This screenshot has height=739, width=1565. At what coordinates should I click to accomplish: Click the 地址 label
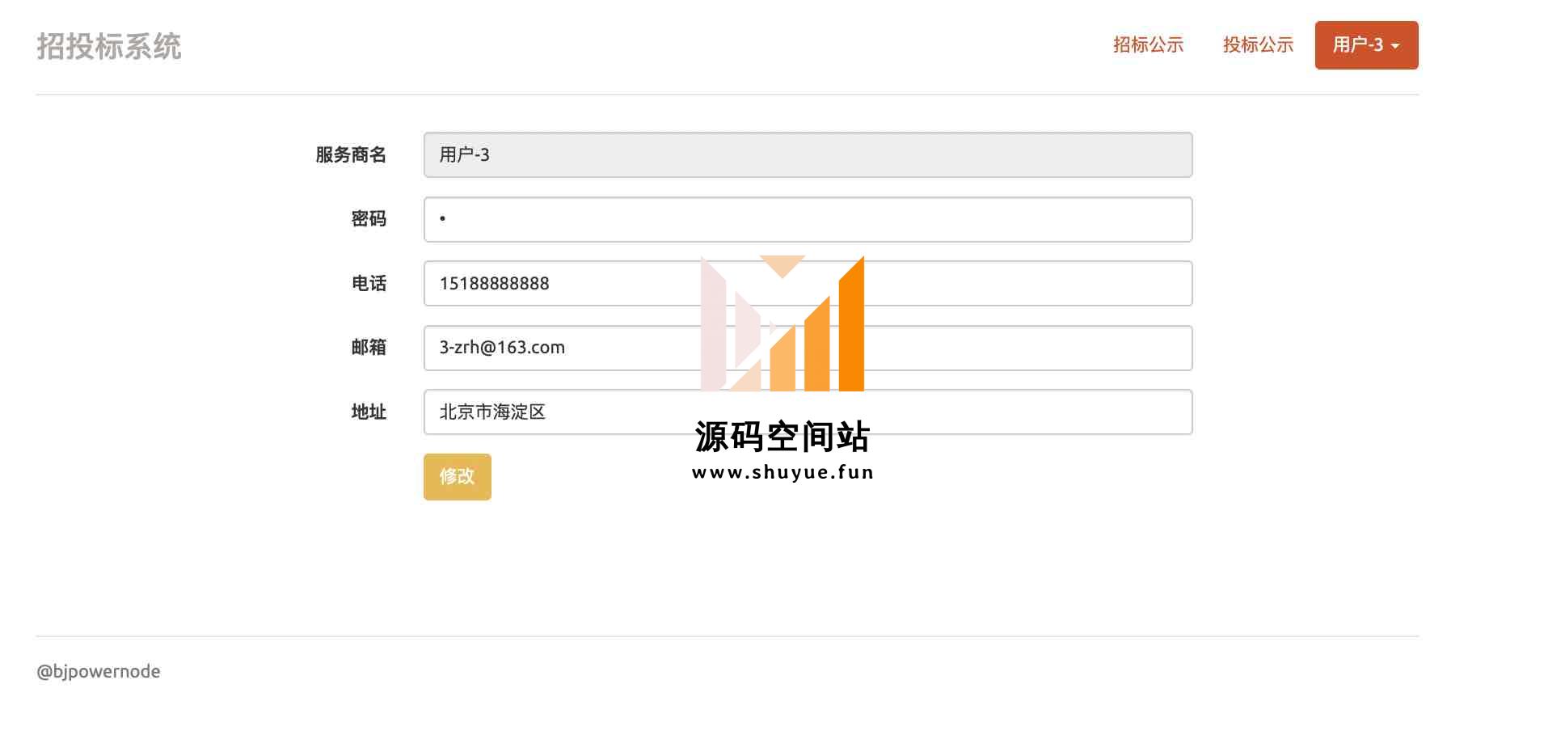point(369,412)
